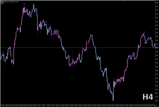Click the leftmost date label on the time axis
Screen dimensions: 159x107
(x=2, y=105)
